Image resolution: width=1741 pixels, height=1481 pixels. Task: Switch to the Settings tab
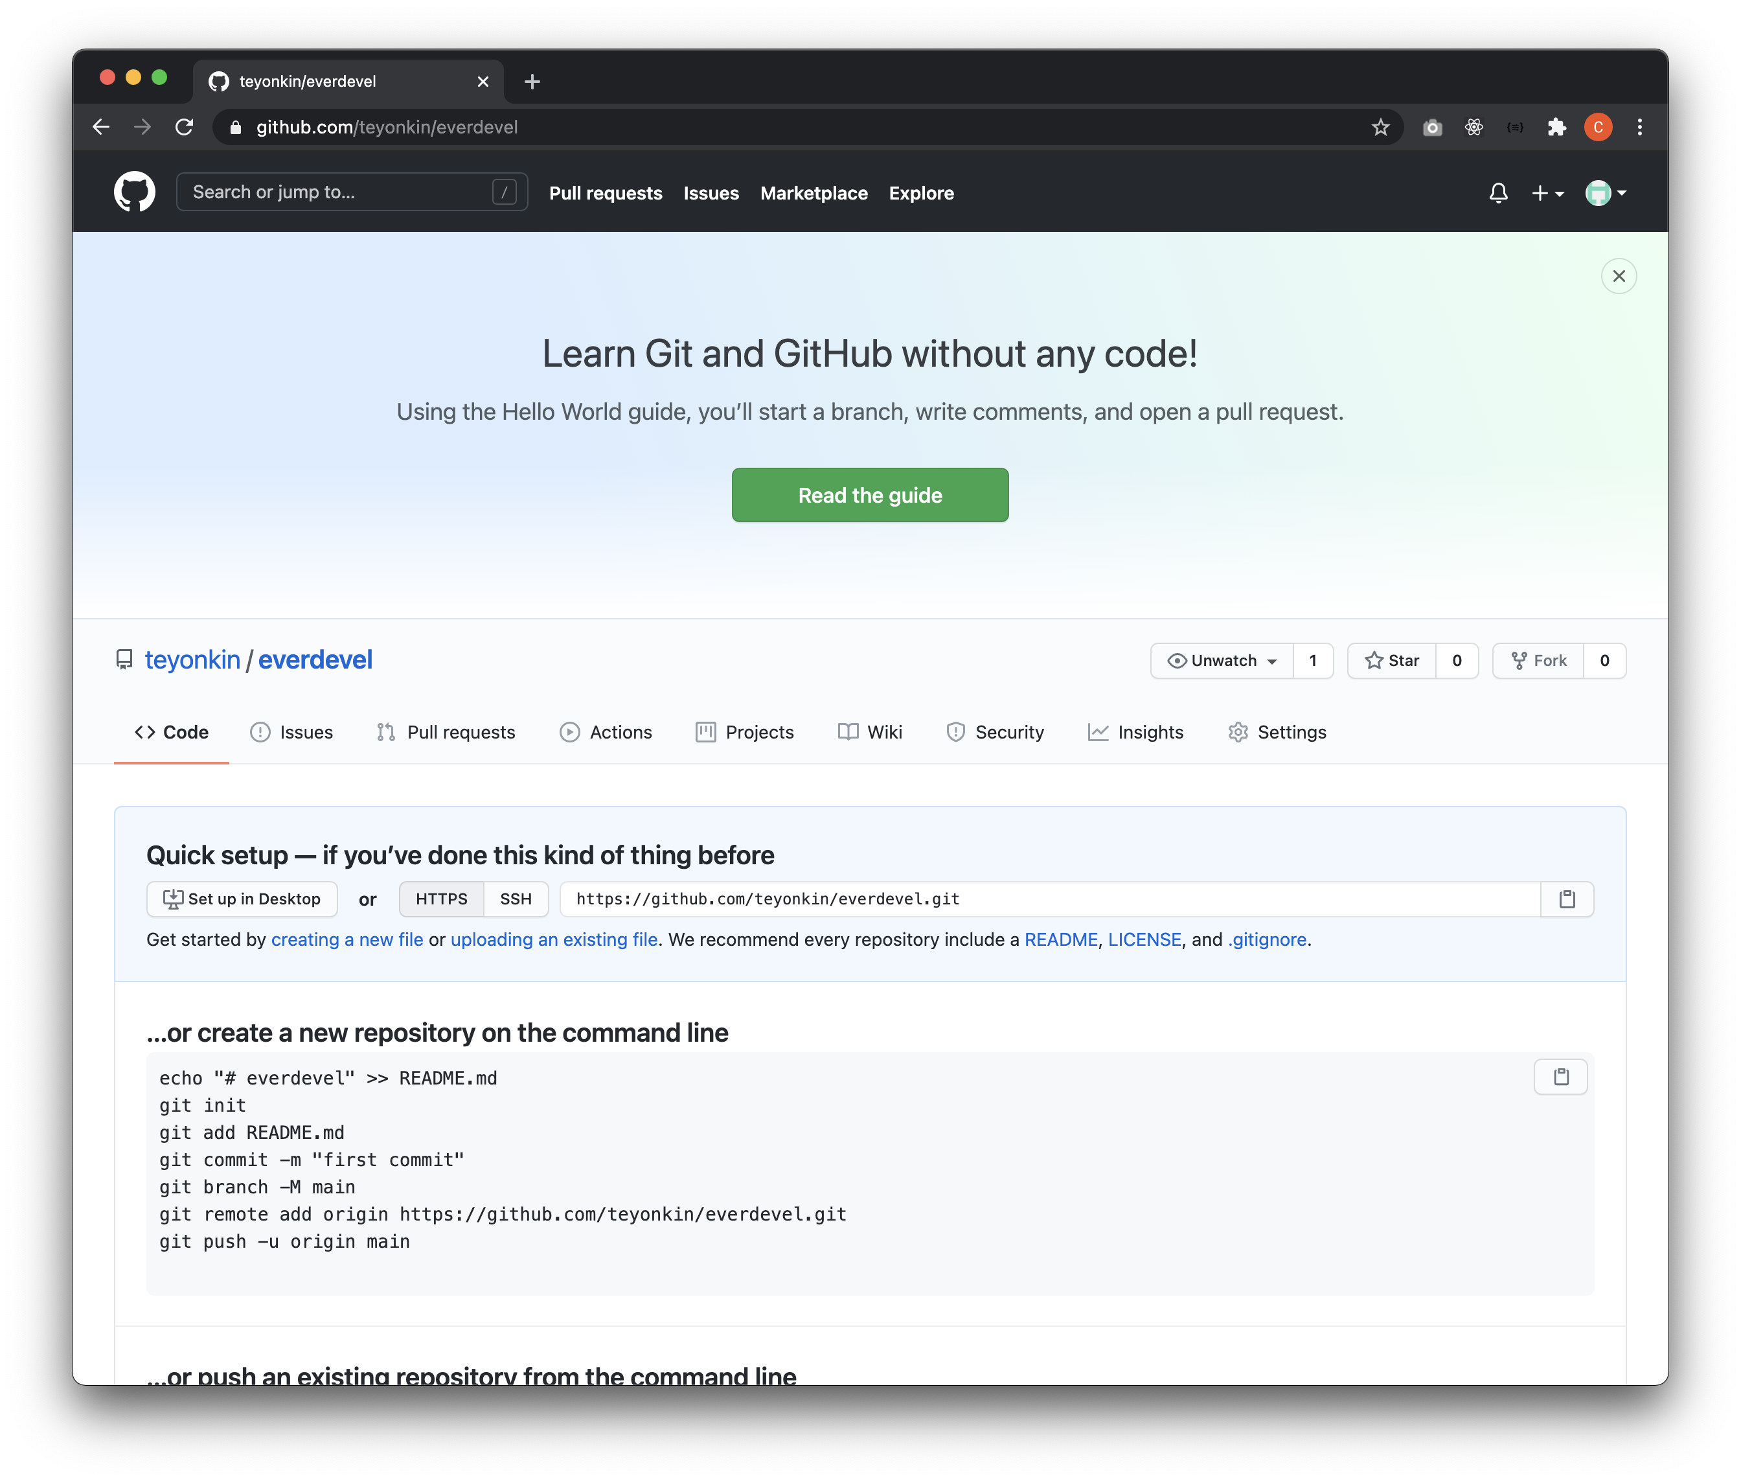pos(1277,732)
